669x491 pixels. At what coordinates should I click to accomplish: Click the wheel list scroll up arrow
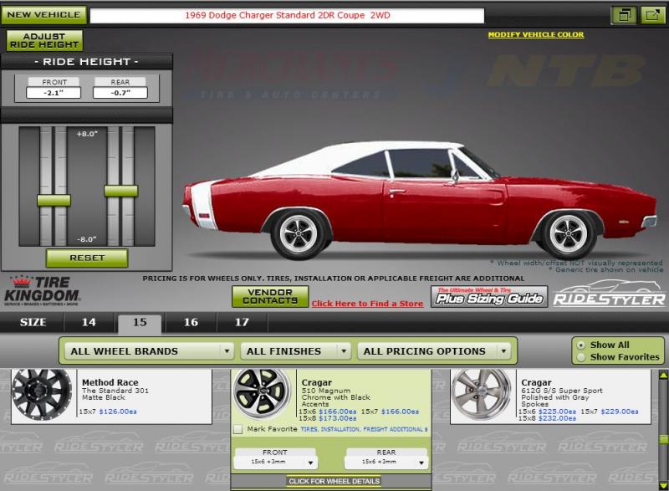pyautogui.click(x=663, y=375)
